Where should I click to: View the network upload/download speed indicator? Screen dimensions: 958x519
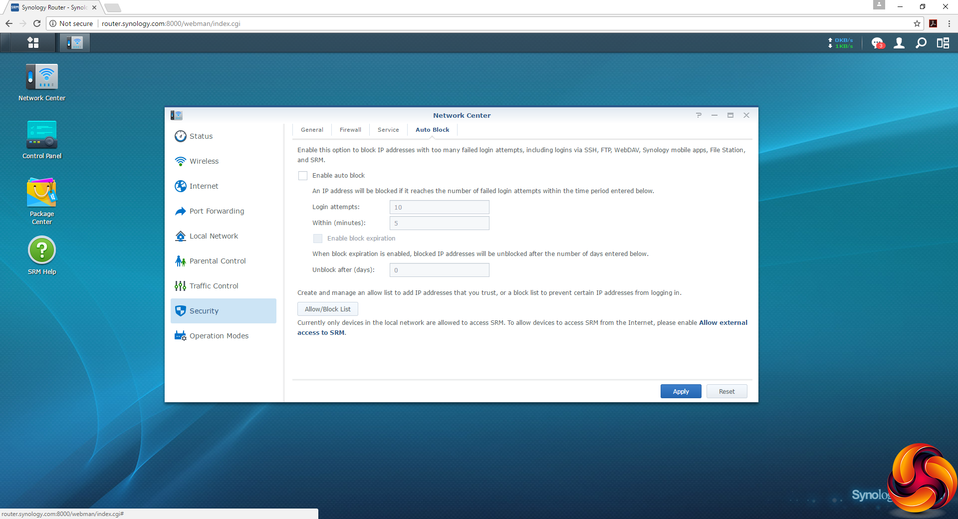(841, 43)
